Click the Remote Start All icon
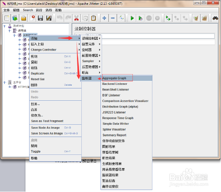 point(168,18)
